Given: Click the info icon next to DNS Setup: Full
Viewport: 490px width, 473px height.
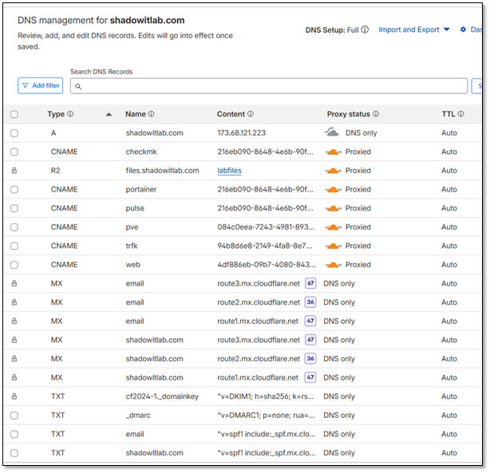Looking at the screenshot, I should [365, 30].
